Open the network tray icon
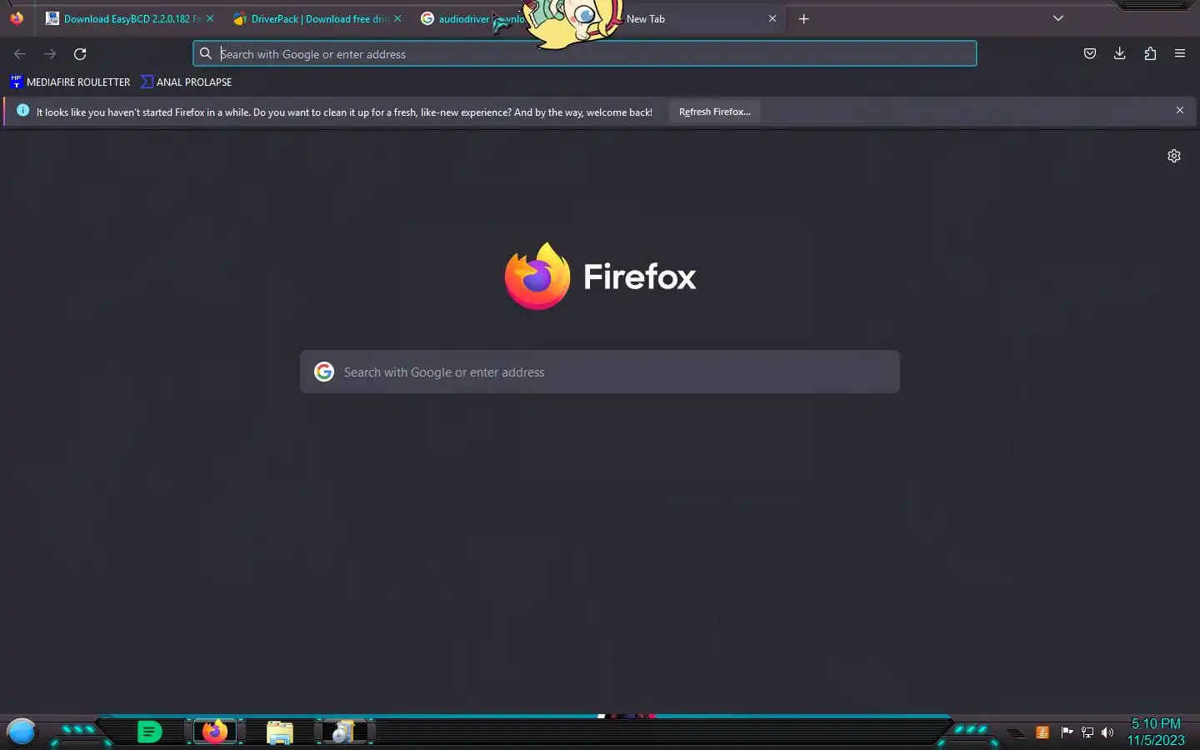 (1087, 732)
